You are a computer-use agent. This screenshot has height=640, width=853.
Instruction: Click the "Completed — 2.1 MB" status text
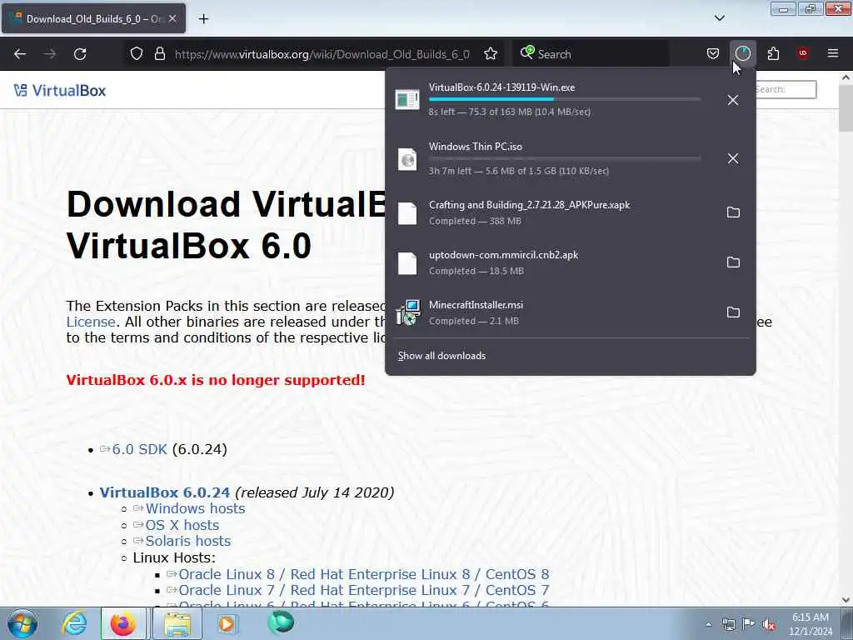(x=474, y=321)
